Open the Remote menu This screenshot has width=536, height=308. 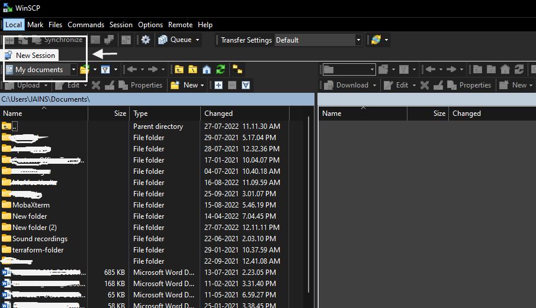180,25
